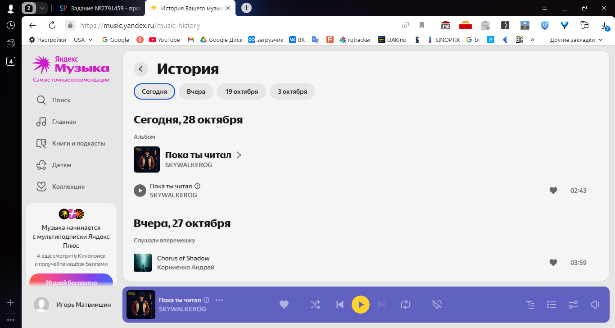The image size is (615, 328).
Task: Go to Главная in the sidebar
Action: 56,122
